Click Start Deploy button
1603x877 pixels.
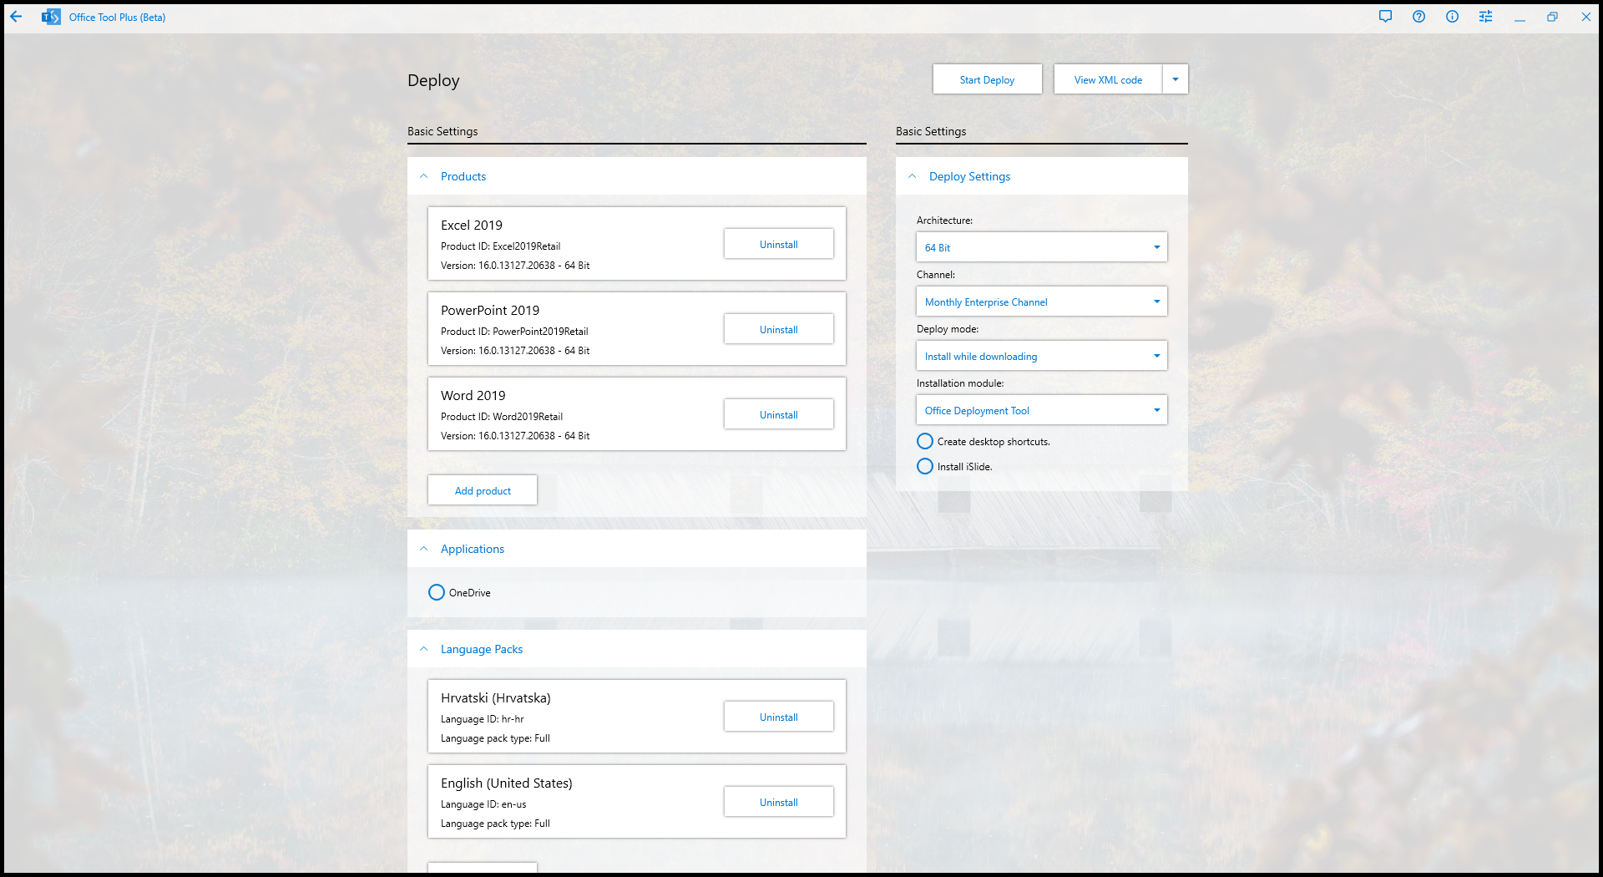click(987, 79)
